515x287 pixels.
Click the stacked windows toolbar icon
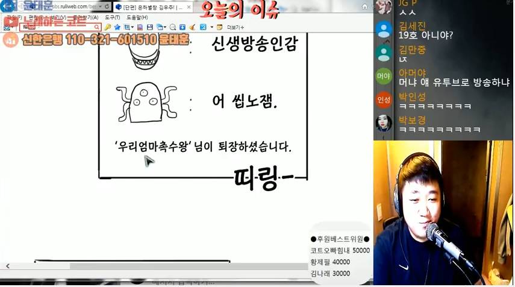160,27
